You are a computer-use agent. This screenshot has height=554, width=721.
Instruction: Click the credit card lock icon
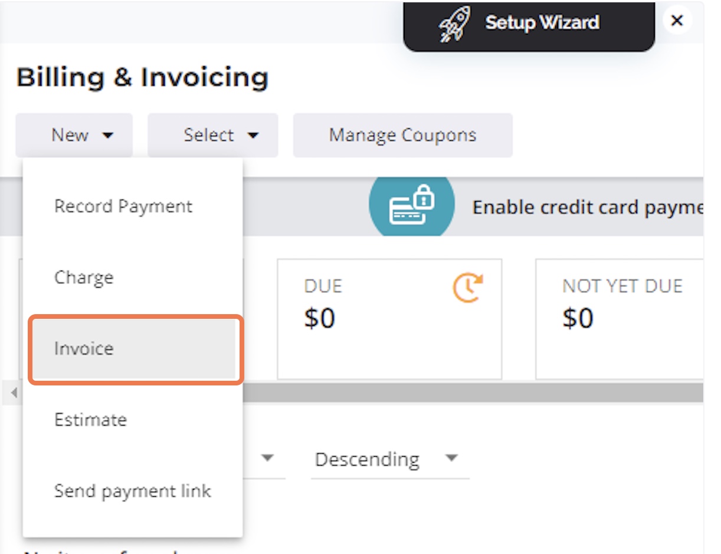[412, 207]
